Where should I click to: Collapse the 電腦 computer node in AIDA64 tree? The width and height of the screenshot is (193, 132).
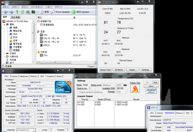tap(4, 25)
